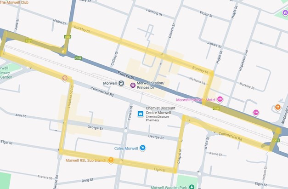
Task: Select the C472 route shield
Action: pos(68,37)
